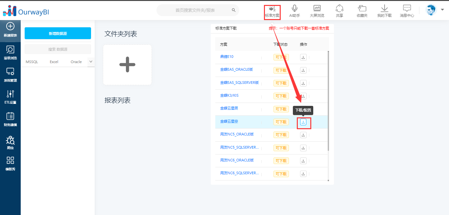
Task: Open 我的下载 downloads
Action: (384, 12)
